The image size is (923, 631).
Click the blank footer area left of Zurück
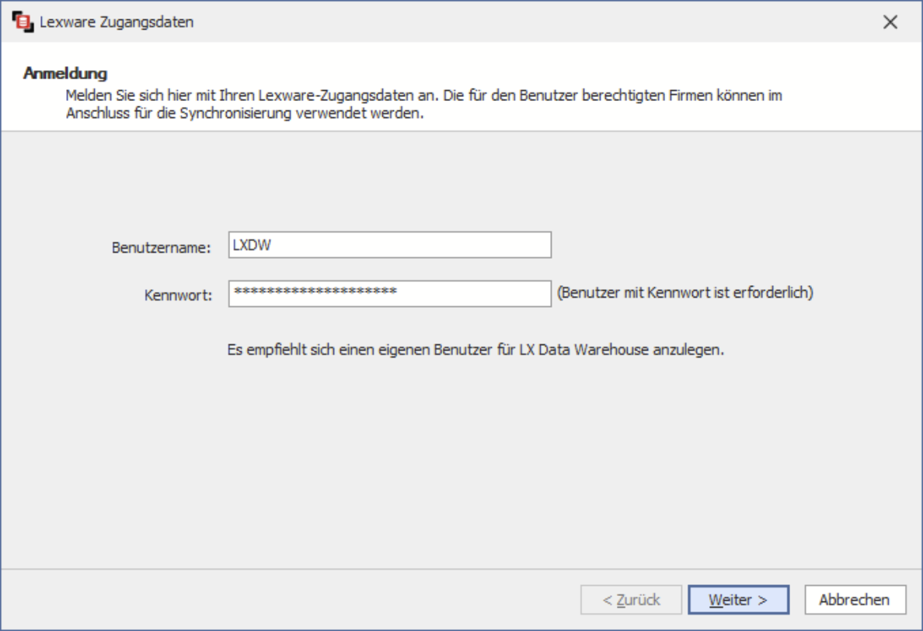287,600
